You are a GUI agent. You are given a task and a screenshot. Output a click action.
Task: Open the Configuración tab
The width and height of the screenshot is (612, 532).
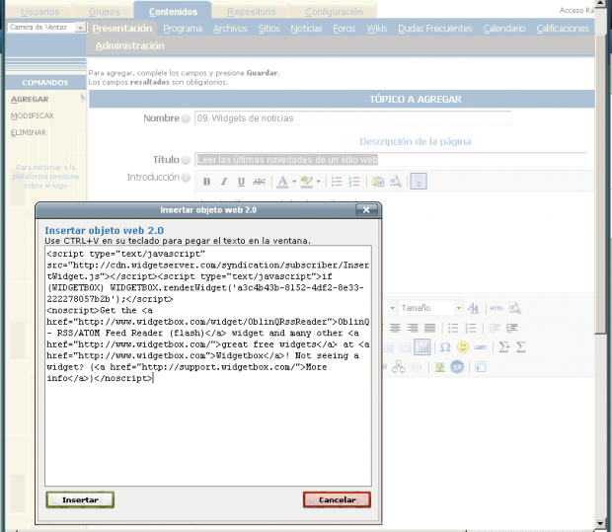[x=334, y=12]
